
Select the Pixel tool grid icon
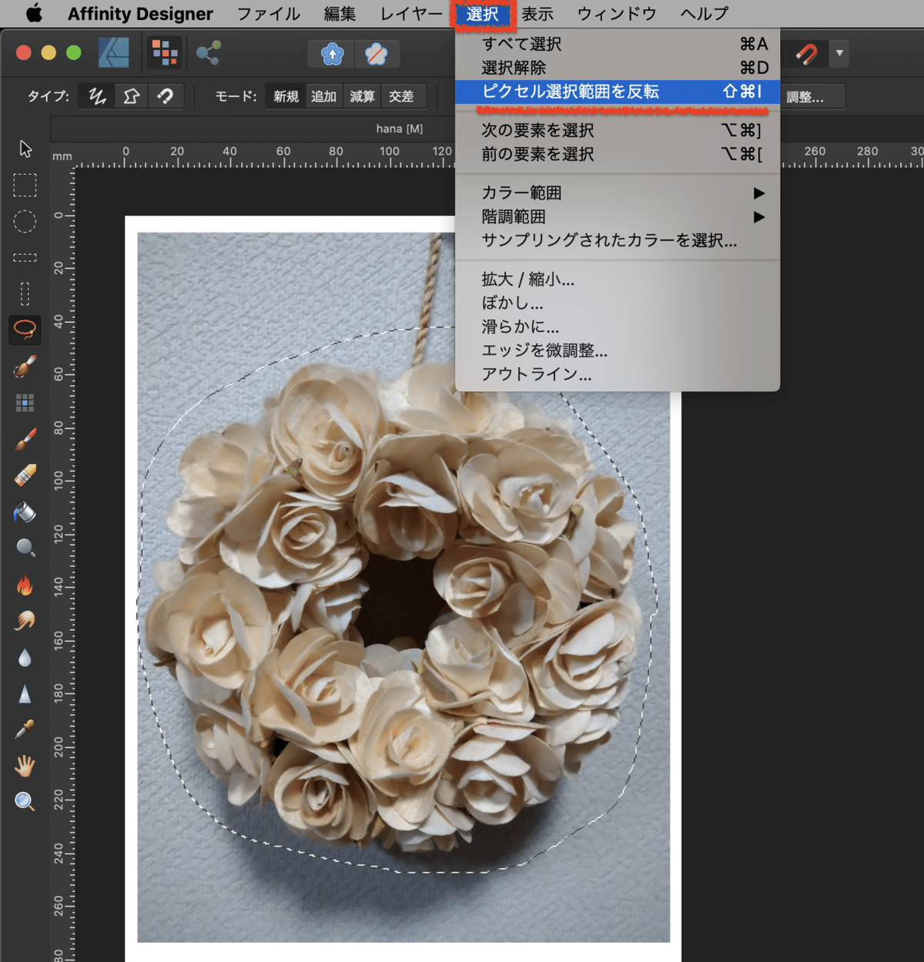[x=25, y=403]
